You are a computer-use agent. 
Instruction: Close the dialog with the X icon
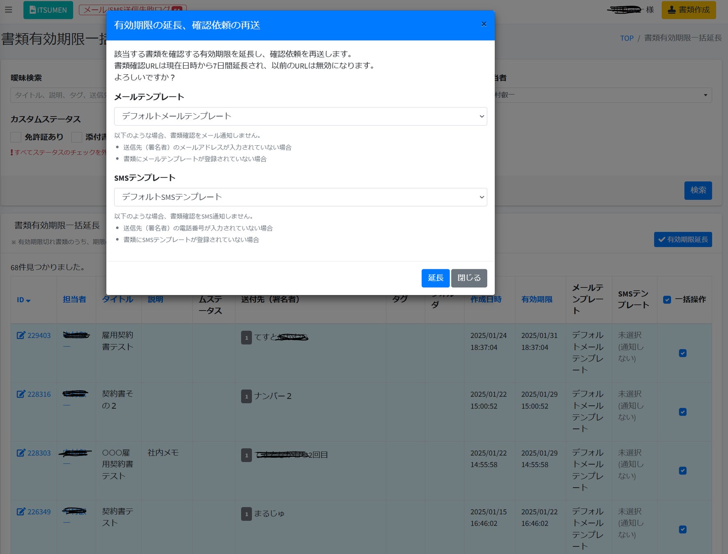tap(484, 24)
